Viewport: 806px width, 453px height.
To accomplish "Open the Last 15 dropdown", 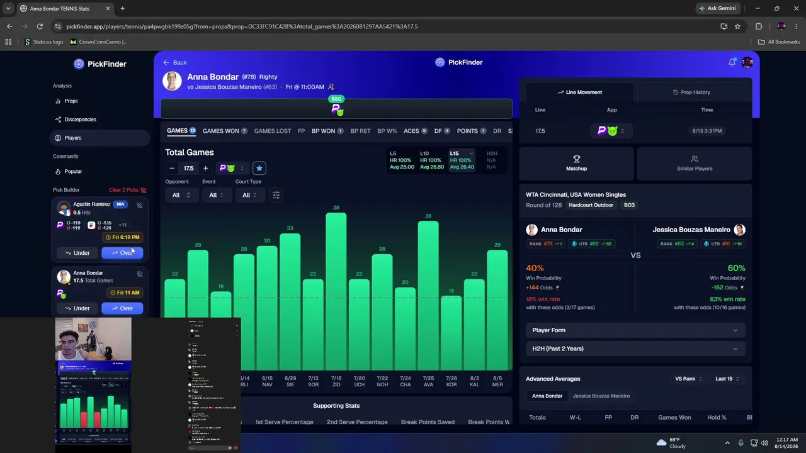I will coord(727,379).
